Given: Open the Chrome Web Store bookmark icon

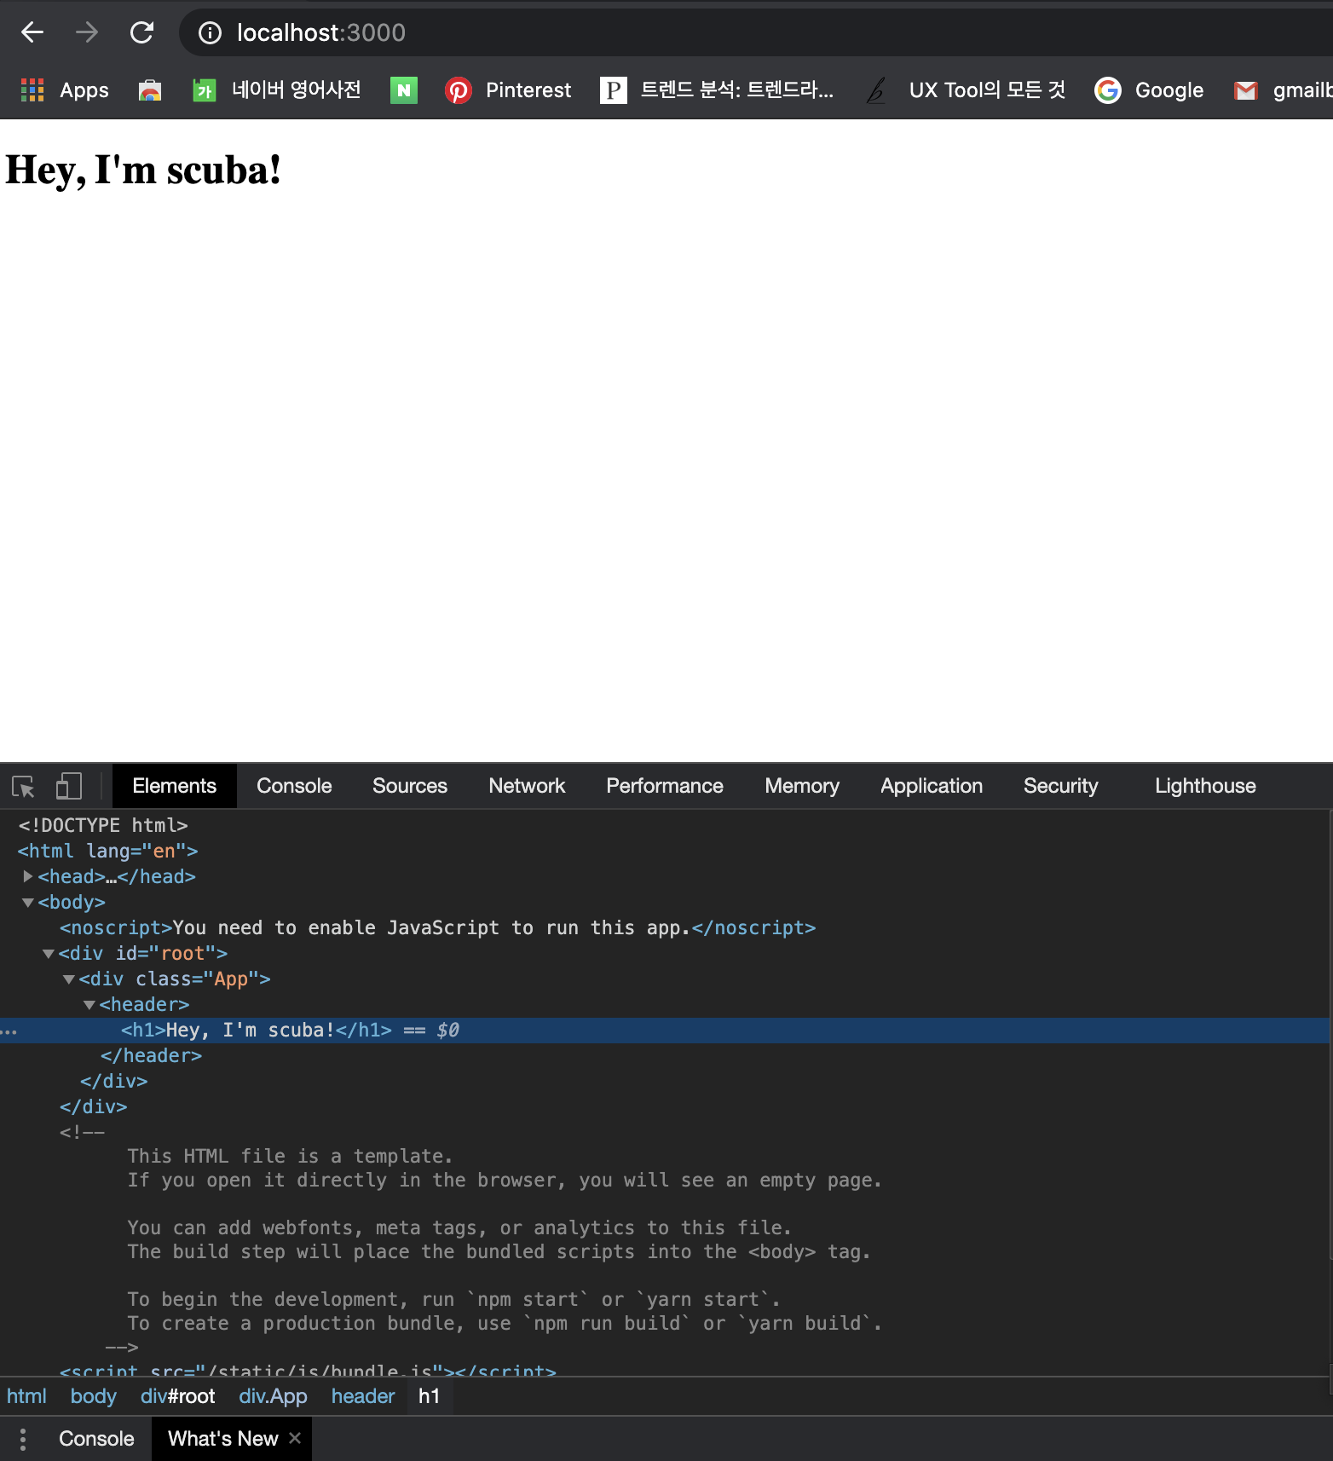Looking at the screenshot, I should [150, 90].
